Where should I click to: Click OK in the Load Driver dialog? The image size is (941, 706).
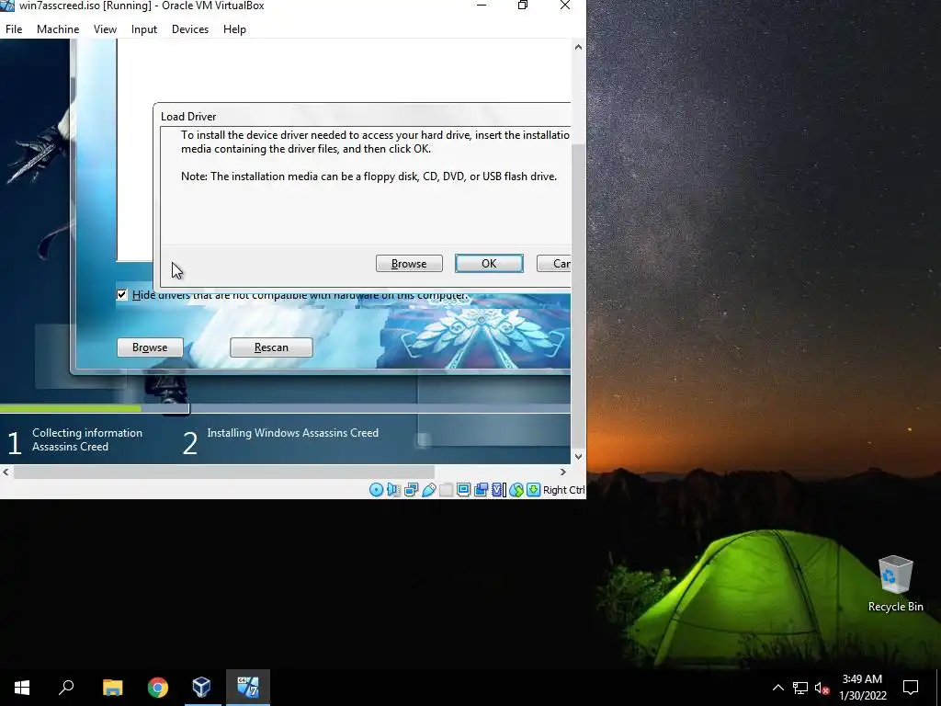click(x=489, y=264)
